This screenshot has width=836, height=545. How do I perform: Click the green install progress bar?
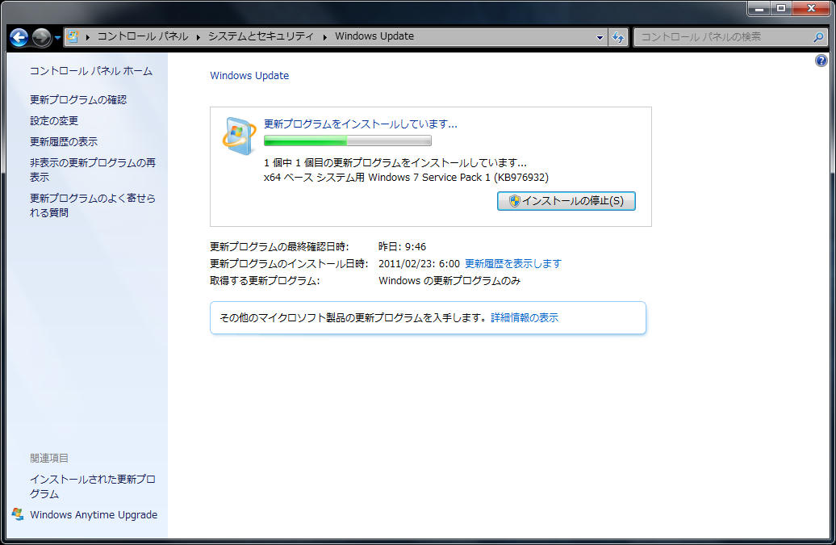(348, 140)
